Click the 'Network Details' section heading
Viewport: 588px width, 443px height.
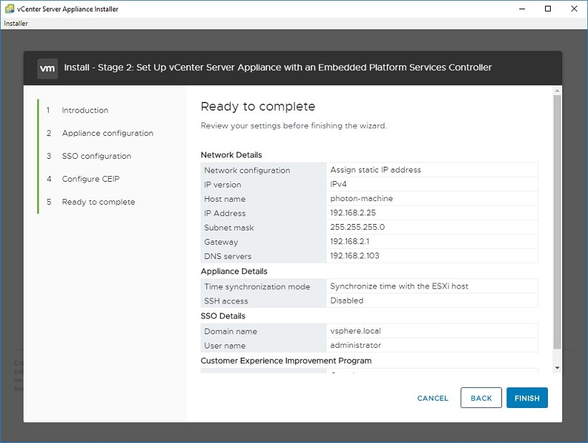click(x=231, y=155)
